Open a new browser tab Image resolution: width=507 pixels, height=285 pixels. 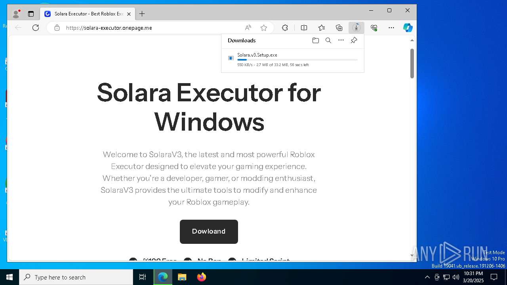tap(142, 14)
